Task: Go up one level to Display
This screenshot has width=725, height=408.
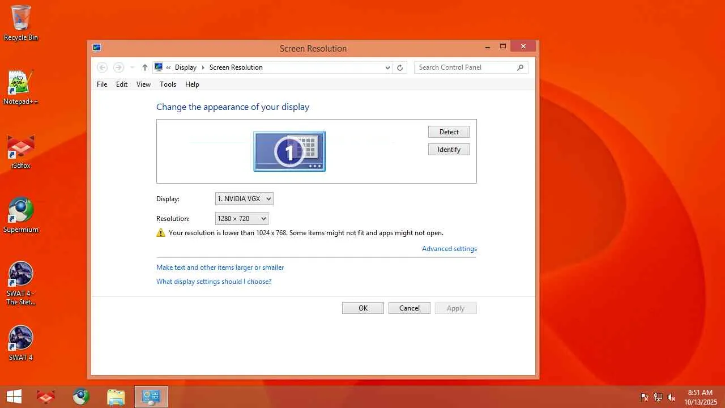Action: click(x=144, y=67)
